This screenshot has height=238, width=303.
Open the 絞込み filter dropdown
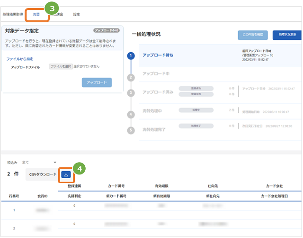(39, 163)
